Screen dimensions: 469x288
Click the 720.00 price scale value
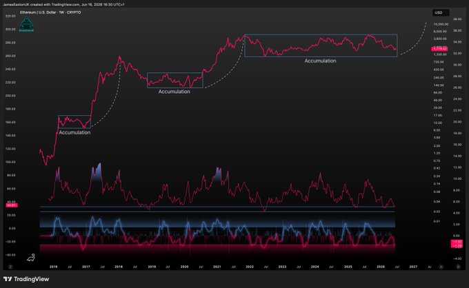tap(439, 62)
